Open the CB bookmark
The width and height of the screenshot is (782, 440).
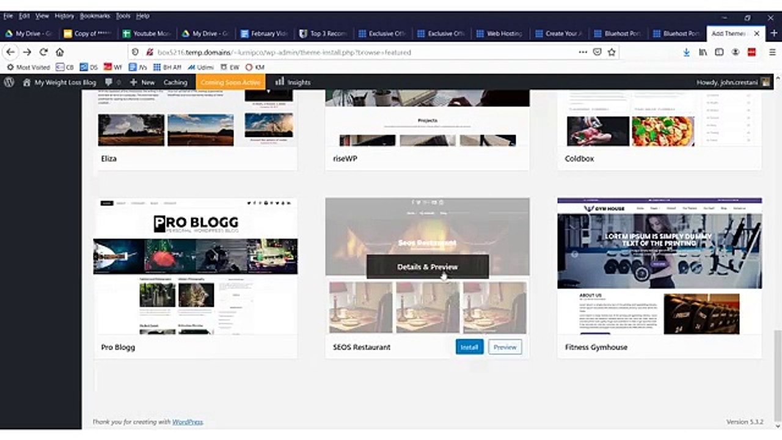coord(65,67)
